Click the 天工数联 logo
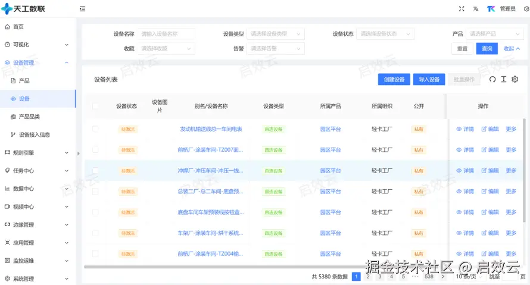 click(23, 9)
